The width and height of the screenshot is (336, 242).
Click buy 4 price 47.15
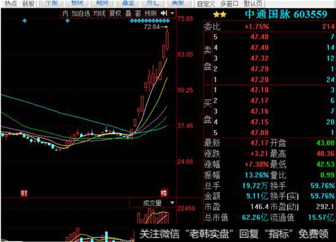[x=259, y=122]
